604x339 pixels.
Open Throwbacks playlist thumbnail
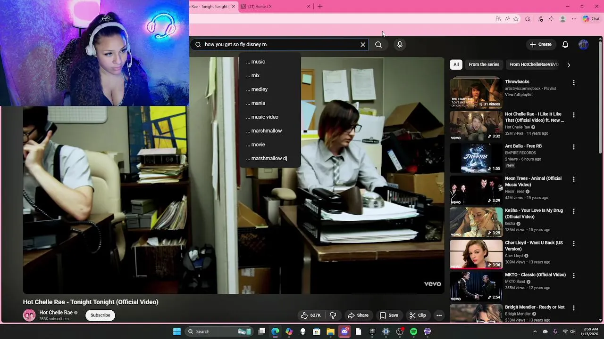[x=476, y=93]
